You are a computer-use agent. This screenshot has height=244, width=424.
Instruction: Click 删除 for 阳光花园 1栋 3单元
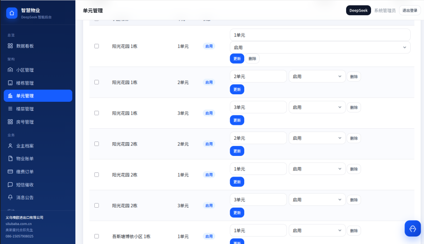pos(354,107)
